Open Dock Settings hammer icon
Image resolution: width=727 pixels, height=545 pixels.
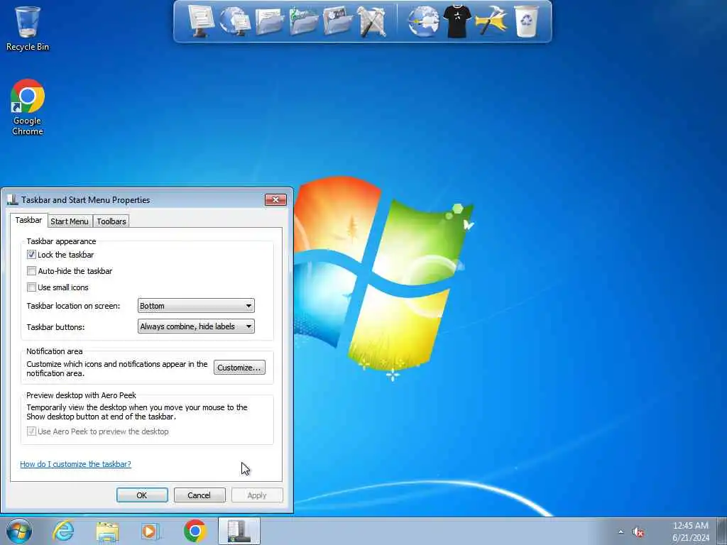coord(491,21)
